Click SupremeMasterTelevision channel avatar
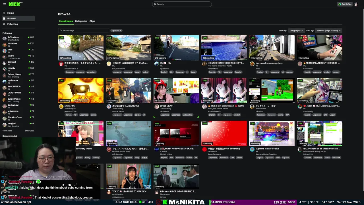The image size is (364, 205). (x=252, y=149)
